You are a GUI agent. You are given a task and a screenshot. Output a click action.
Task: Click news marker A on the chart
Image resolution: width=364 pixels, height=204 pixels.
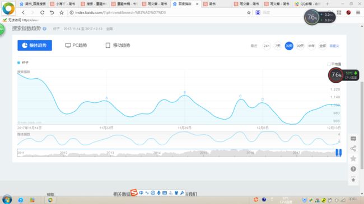(x=106, y=98)
